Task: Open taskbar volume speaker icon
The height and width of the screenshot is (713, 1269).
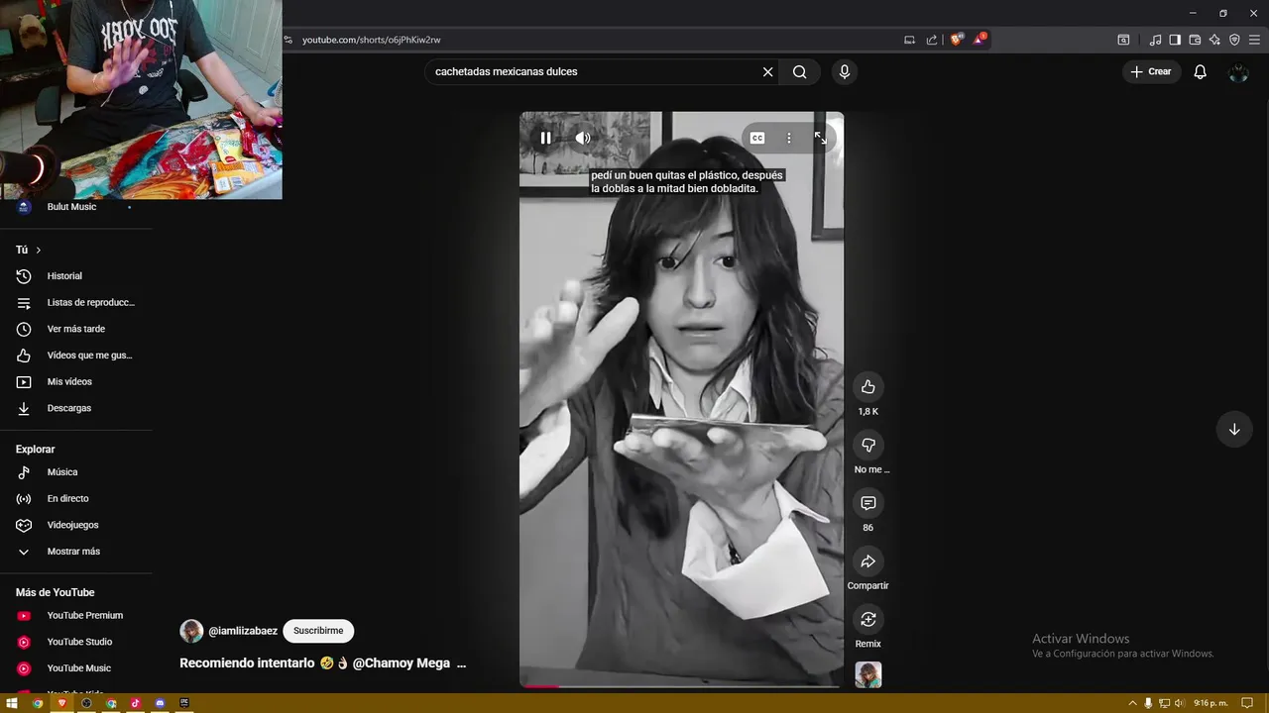Action: tap(1179, 703)
